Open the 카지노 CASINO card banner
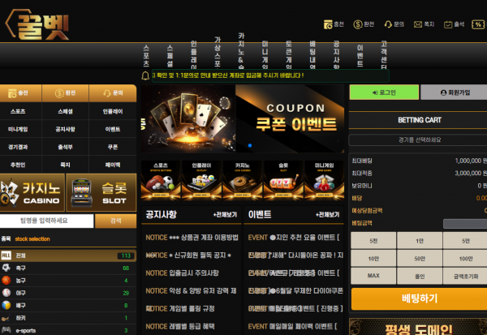This screenshot has height=335, width=487. 32,194
